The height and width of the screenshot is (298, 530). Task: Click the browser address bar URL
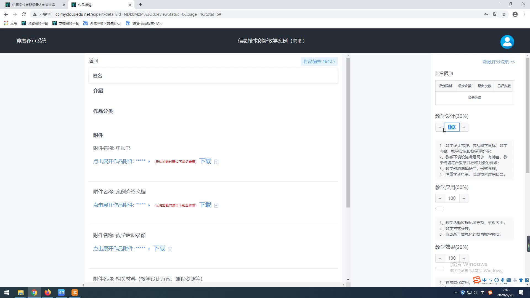coord(138,14)
